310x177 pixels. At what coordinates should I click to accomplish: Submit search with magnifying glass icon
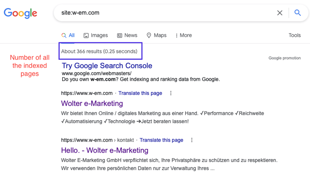pos(298,13)
